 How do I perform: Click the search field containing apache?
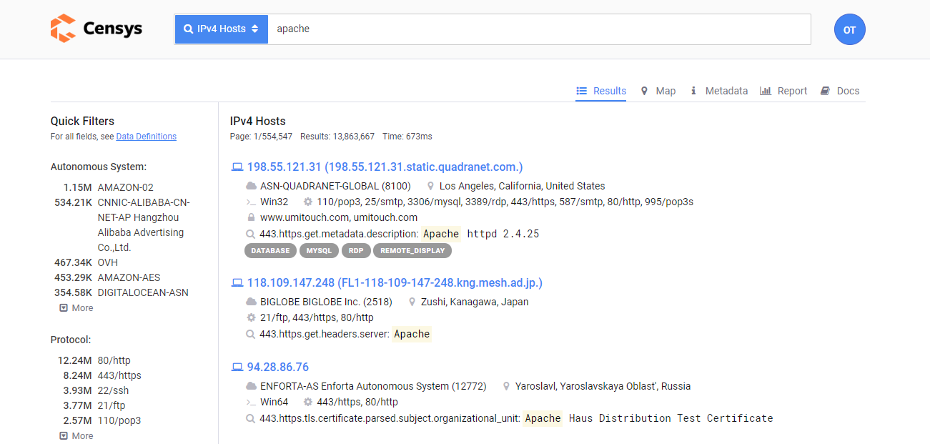539,29
